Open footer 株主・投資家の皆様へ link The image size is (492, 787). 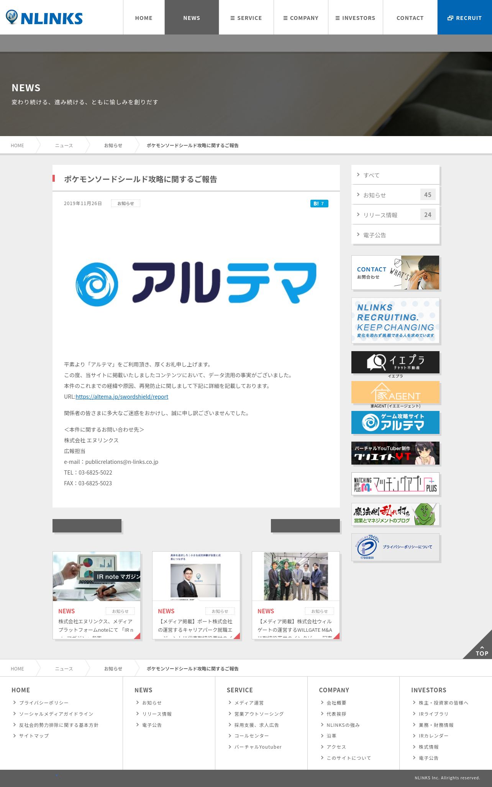tap(443, 703)
